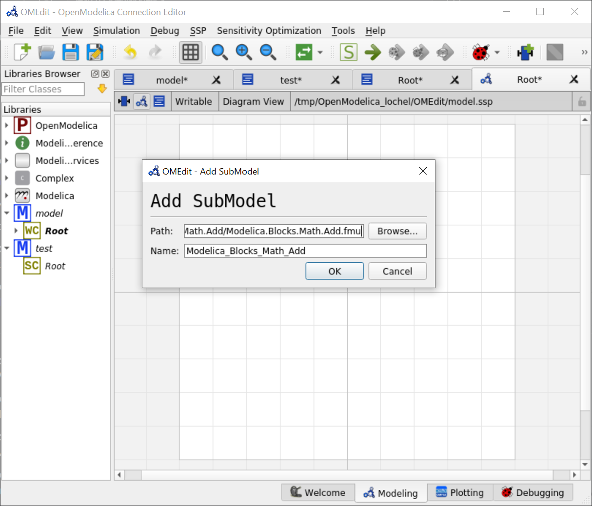Click the Path field in Add SubModel

(274, 231)
